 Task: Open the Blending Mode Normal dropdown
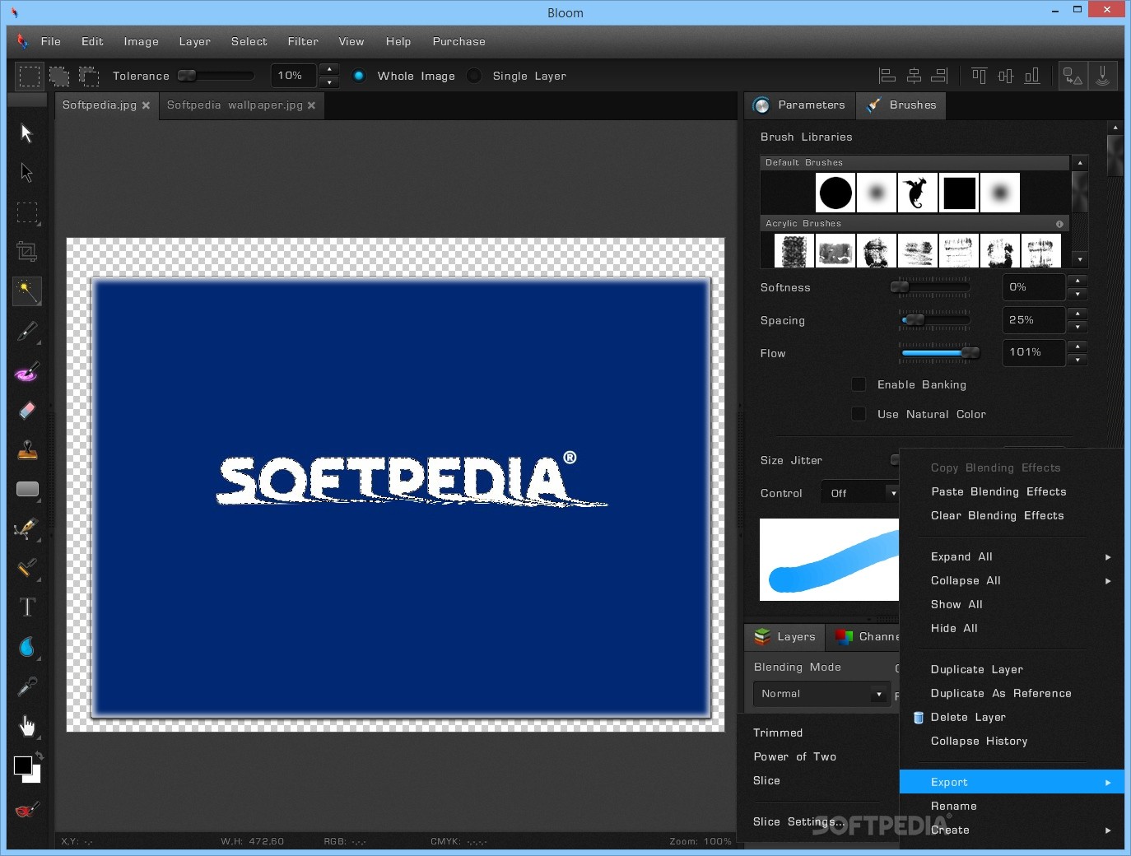[x=821, y=694]
